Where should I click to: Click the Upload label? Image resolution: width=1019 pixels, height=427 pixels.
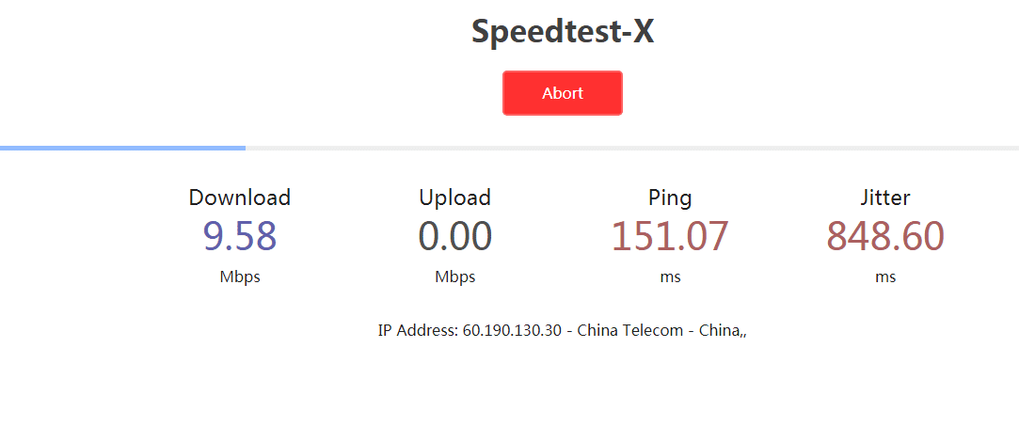pos(455,198)
